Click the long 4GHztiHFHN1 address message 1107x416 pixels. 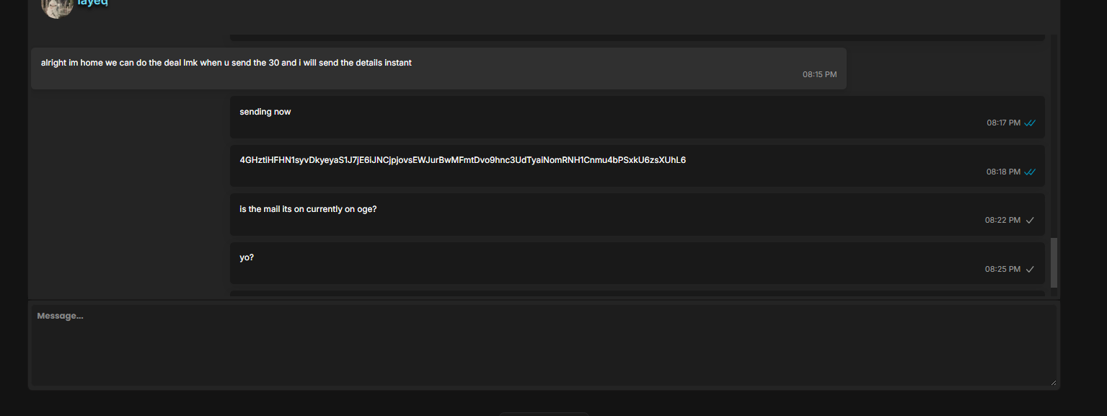tap(638, 166)
